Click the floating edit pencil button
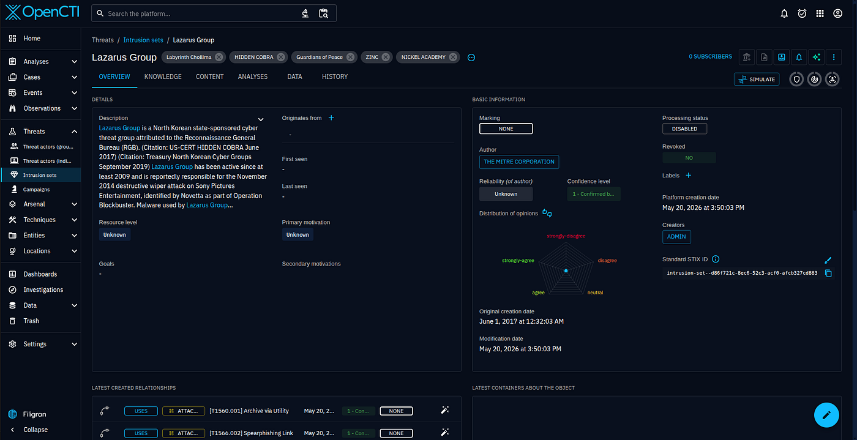Image resolution: width=857 pixels, height=440 pixels. tap(826, 415)
